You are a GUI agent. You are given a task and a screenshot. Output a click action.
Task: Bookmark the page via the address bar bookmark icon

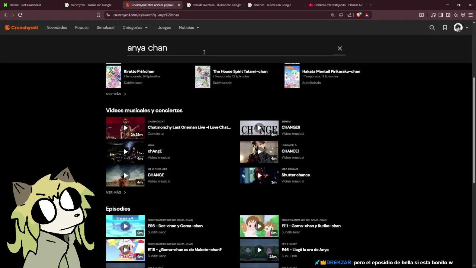98,15
